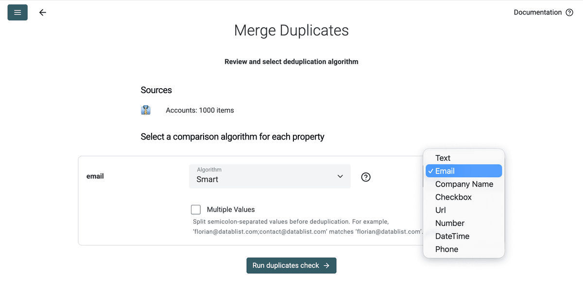
Task: Click 'Accounts: 1000 items' text
Action: click(200, 110)
